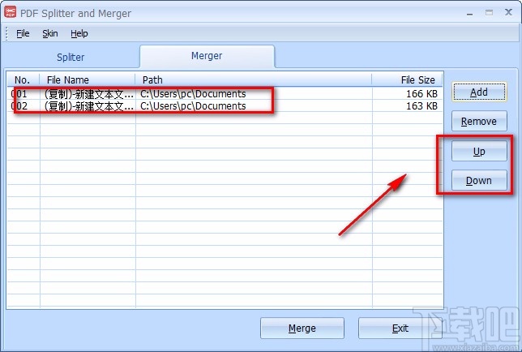Select the Merger tab
The image size is (522, 352).
coord(207,56)
